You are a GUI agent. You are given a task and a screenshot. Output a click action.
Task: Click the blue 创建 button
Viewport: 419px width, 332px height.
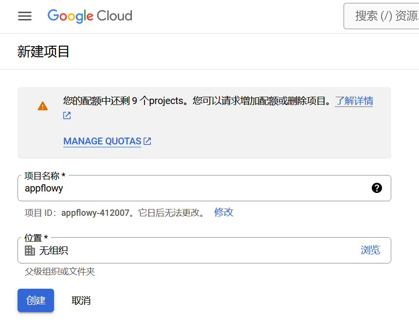36,300
